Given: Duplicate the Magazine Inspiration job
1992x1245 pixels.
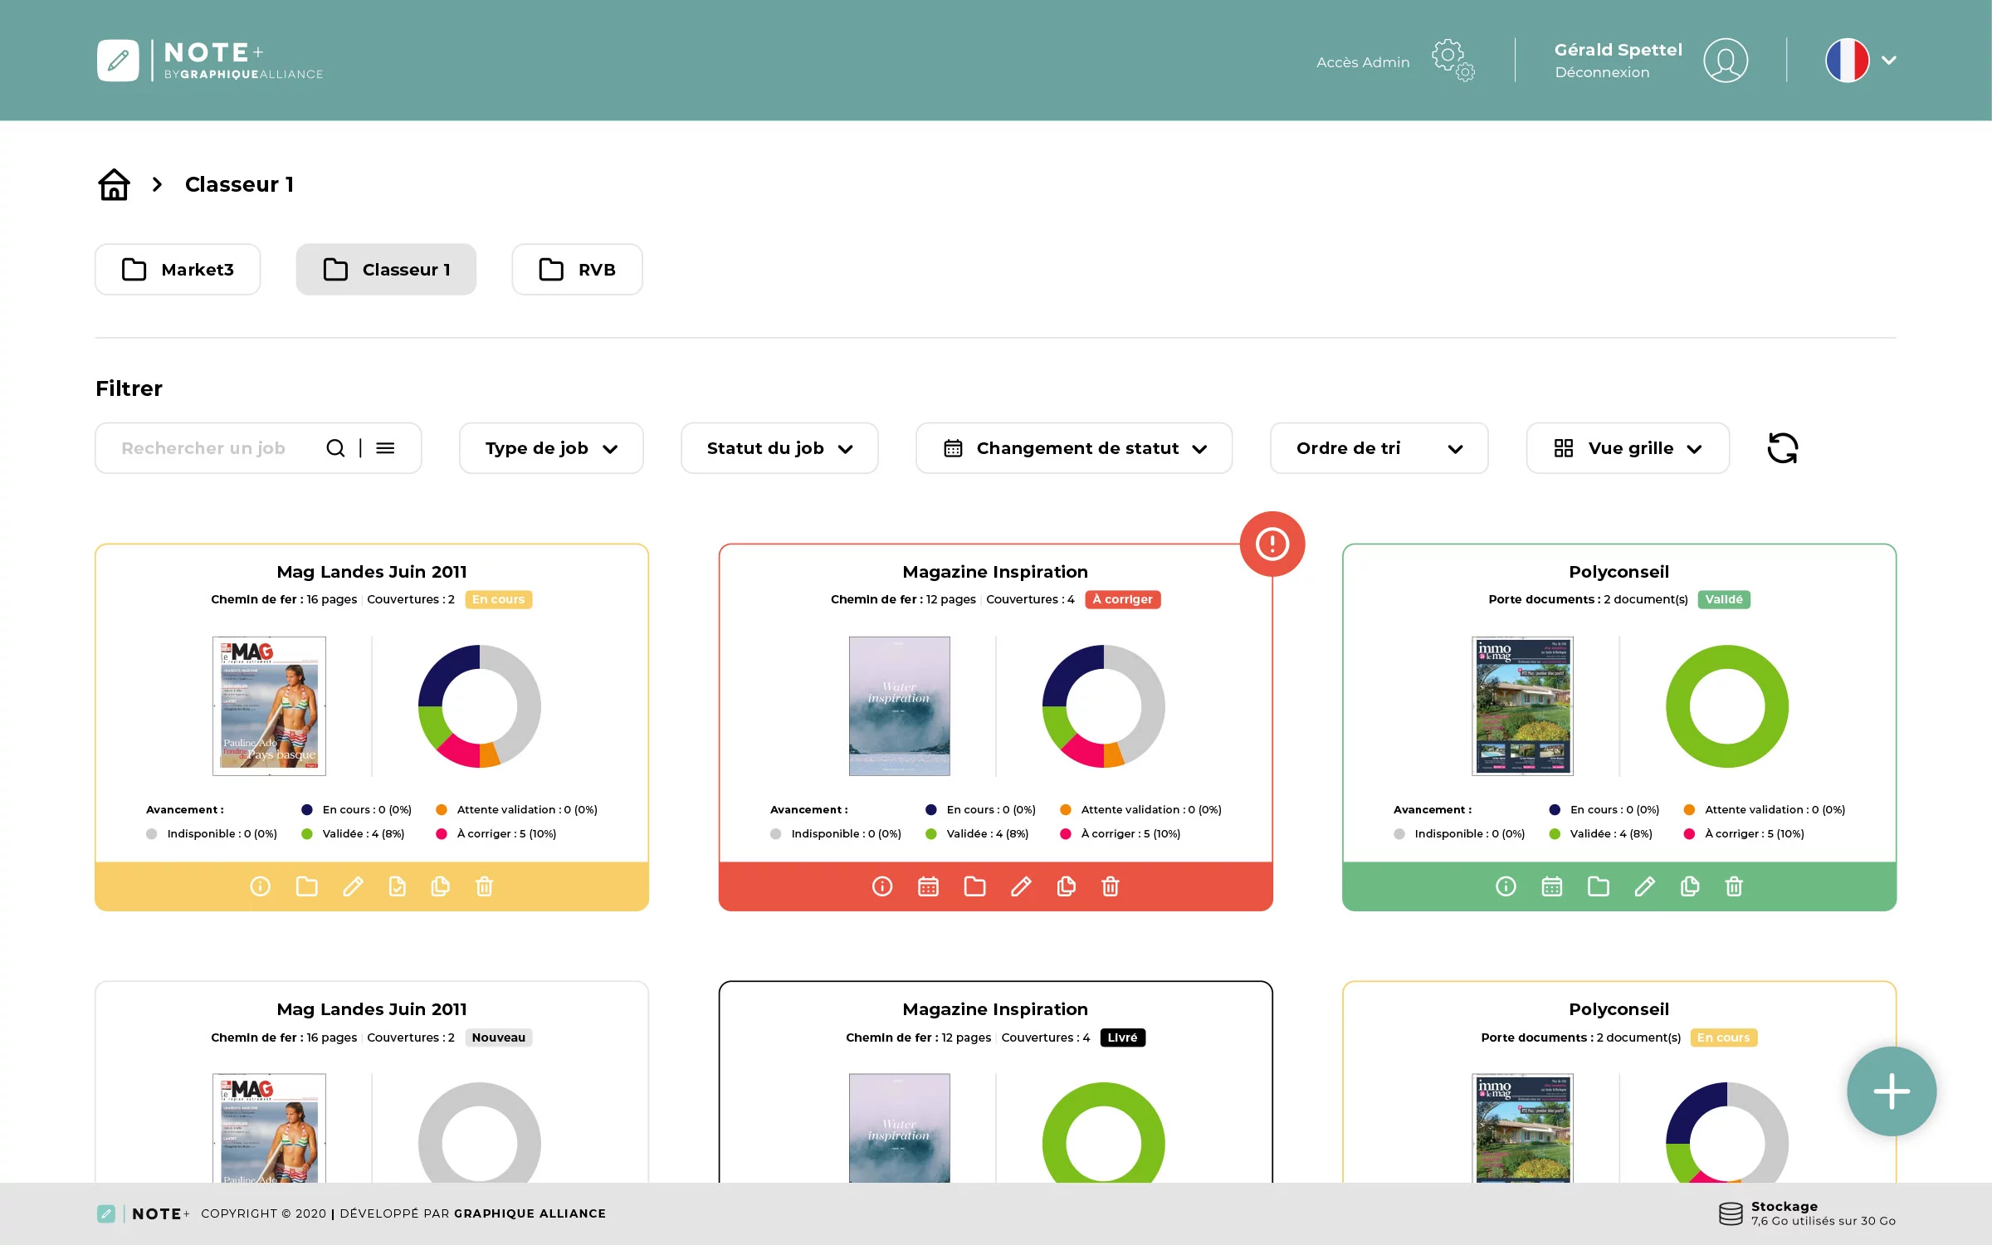Looking at the screenshot, I should coord(1066,886).
